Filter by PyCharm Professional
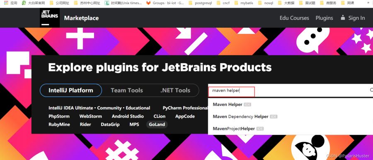This screenshot has height=160, width=373. pos(185,108)
